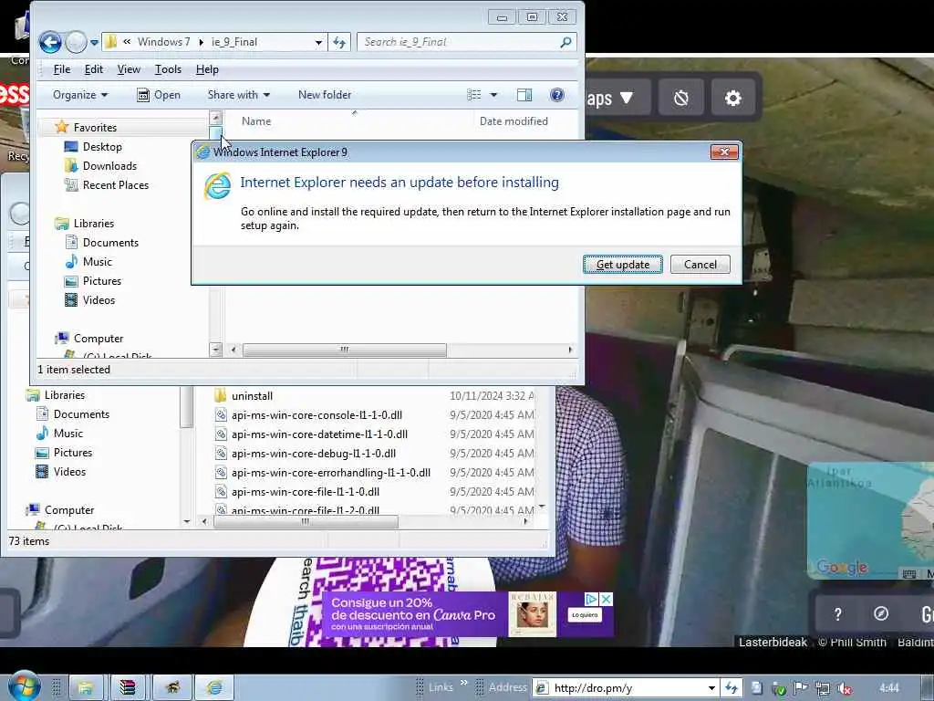
Task: Click the Name column header
Action: pyautogui.click(x=256, y=121)
